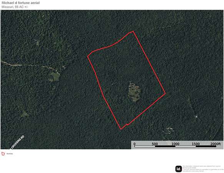This screenshot has height=173, width=224.
Task: Click the 1500 label on scale bar
Action: [x=196, y=144]
